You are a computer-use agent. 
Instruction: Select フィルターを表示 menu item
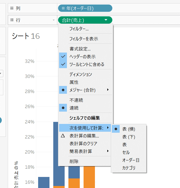tap(86, 39)
